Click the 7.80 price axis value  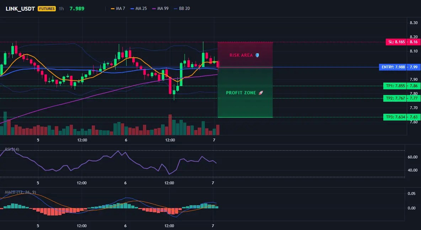point(414,94)
